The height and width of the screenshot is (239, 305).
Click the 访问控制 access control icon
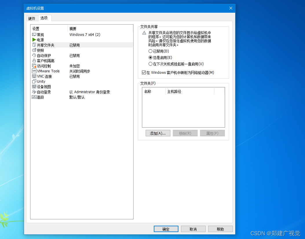click(x=34, y=66)
